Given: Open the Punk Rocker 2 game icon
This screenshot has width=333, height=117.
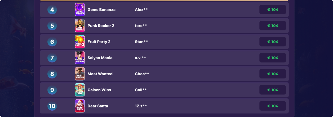Looking at the screenshot, I should point(80,26).
